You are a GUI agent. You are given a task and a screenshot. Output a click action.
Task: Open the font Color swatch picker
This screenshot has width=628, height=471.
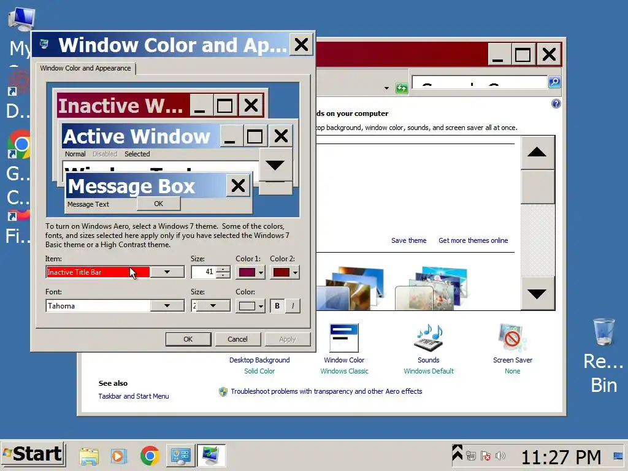[x=250, y=306]
